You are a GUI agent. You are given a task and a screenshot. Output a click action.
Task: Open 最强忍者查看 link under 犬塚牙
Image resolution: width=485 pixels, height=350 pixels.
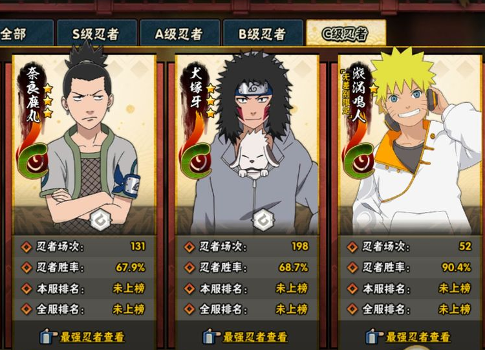pos(255,336)
